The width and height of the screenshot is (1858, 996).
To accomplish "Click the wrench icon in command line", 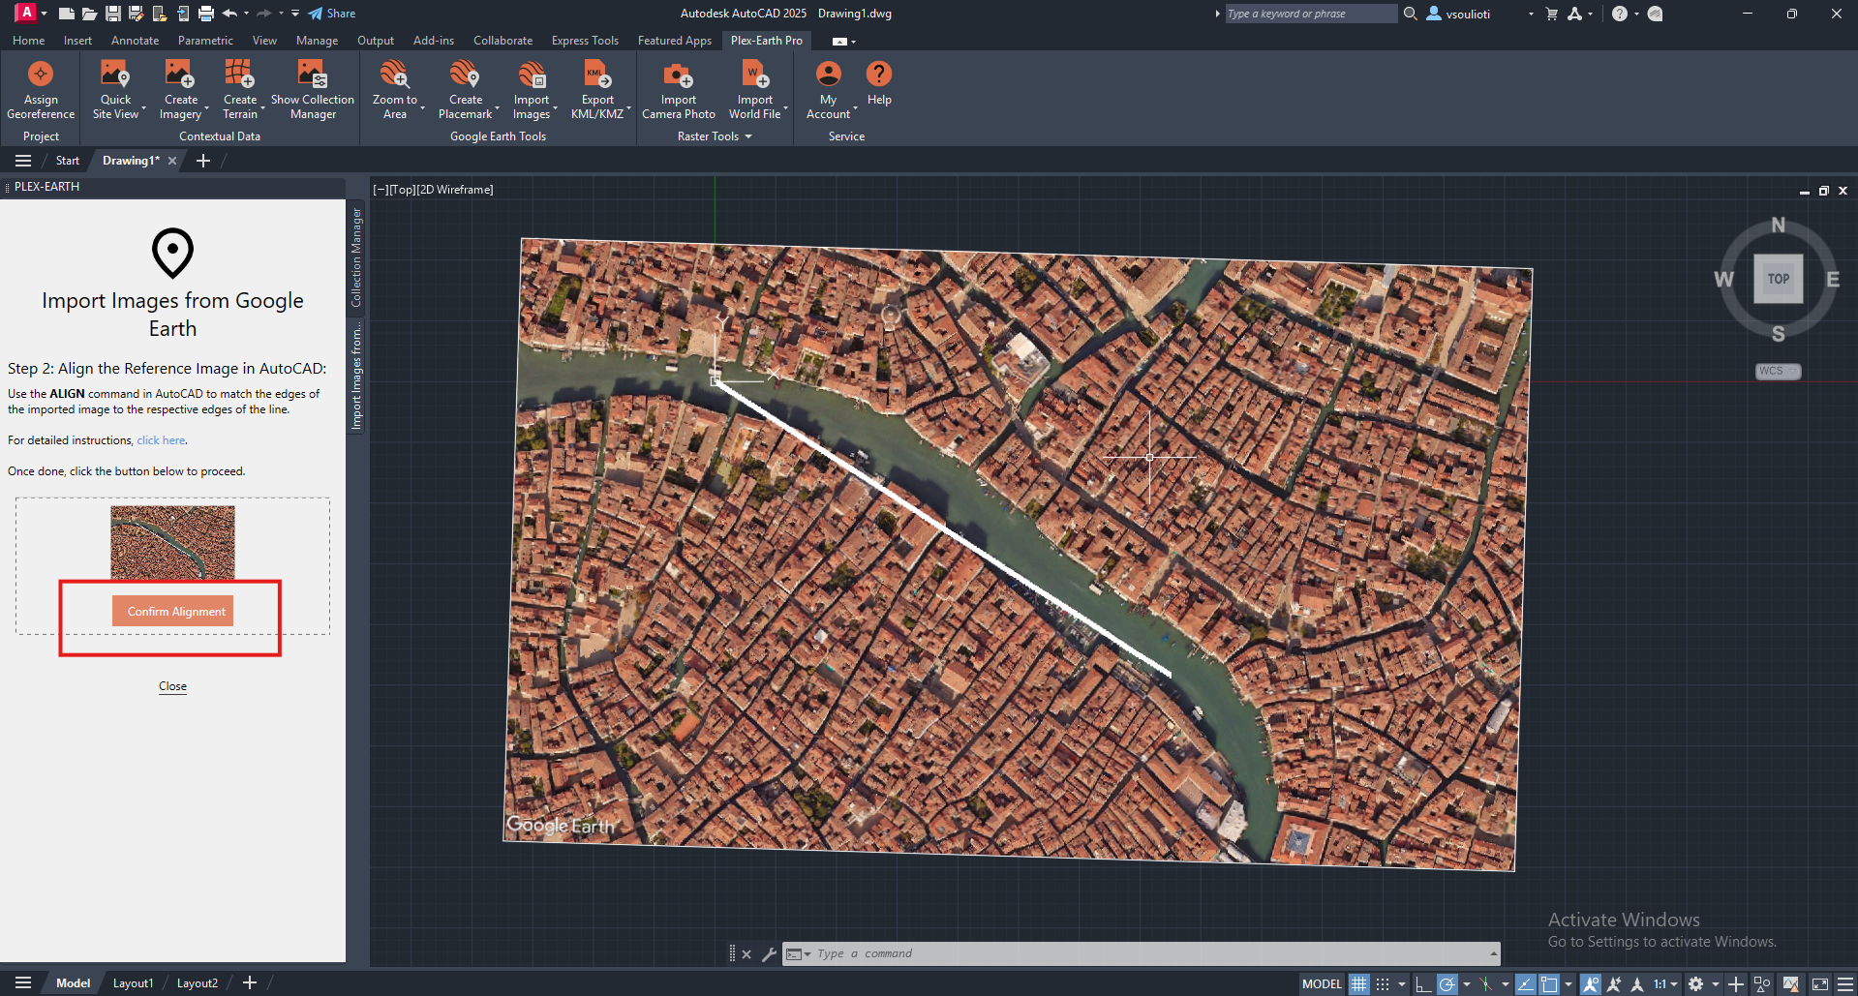I will (x=769, y=954).
